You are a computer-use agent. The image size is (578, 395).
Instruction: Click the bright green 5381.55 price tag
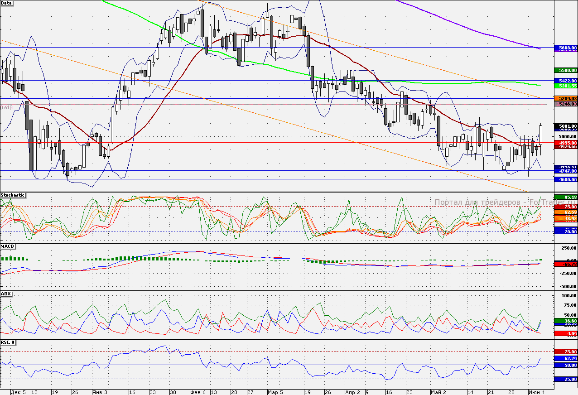point(565,86)
